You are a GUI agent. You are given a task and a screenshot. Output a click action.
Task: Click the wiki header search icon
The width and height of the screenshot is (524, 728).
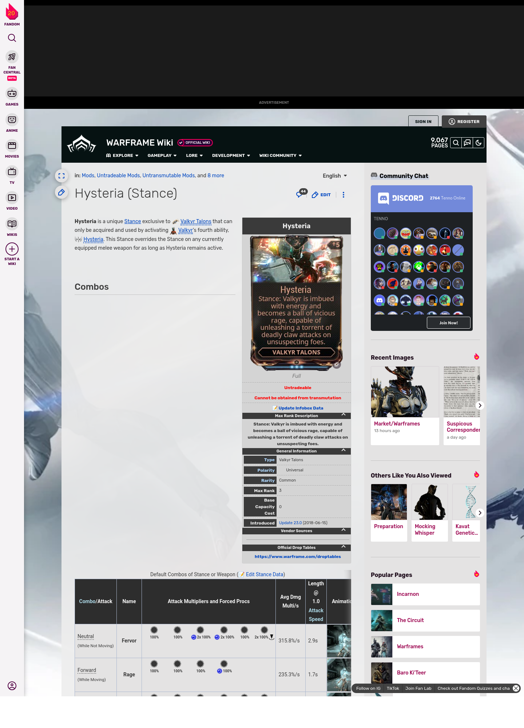pos(456,143)
